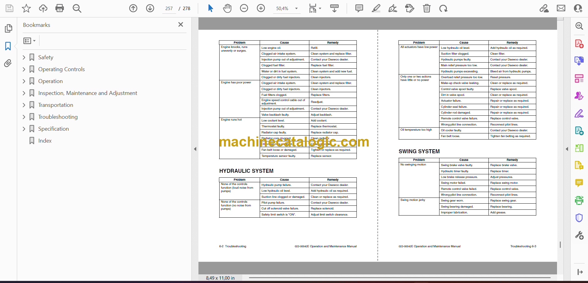Upload file to cloud
This screenshot has height=283, width=588.
tap(43, 8)
